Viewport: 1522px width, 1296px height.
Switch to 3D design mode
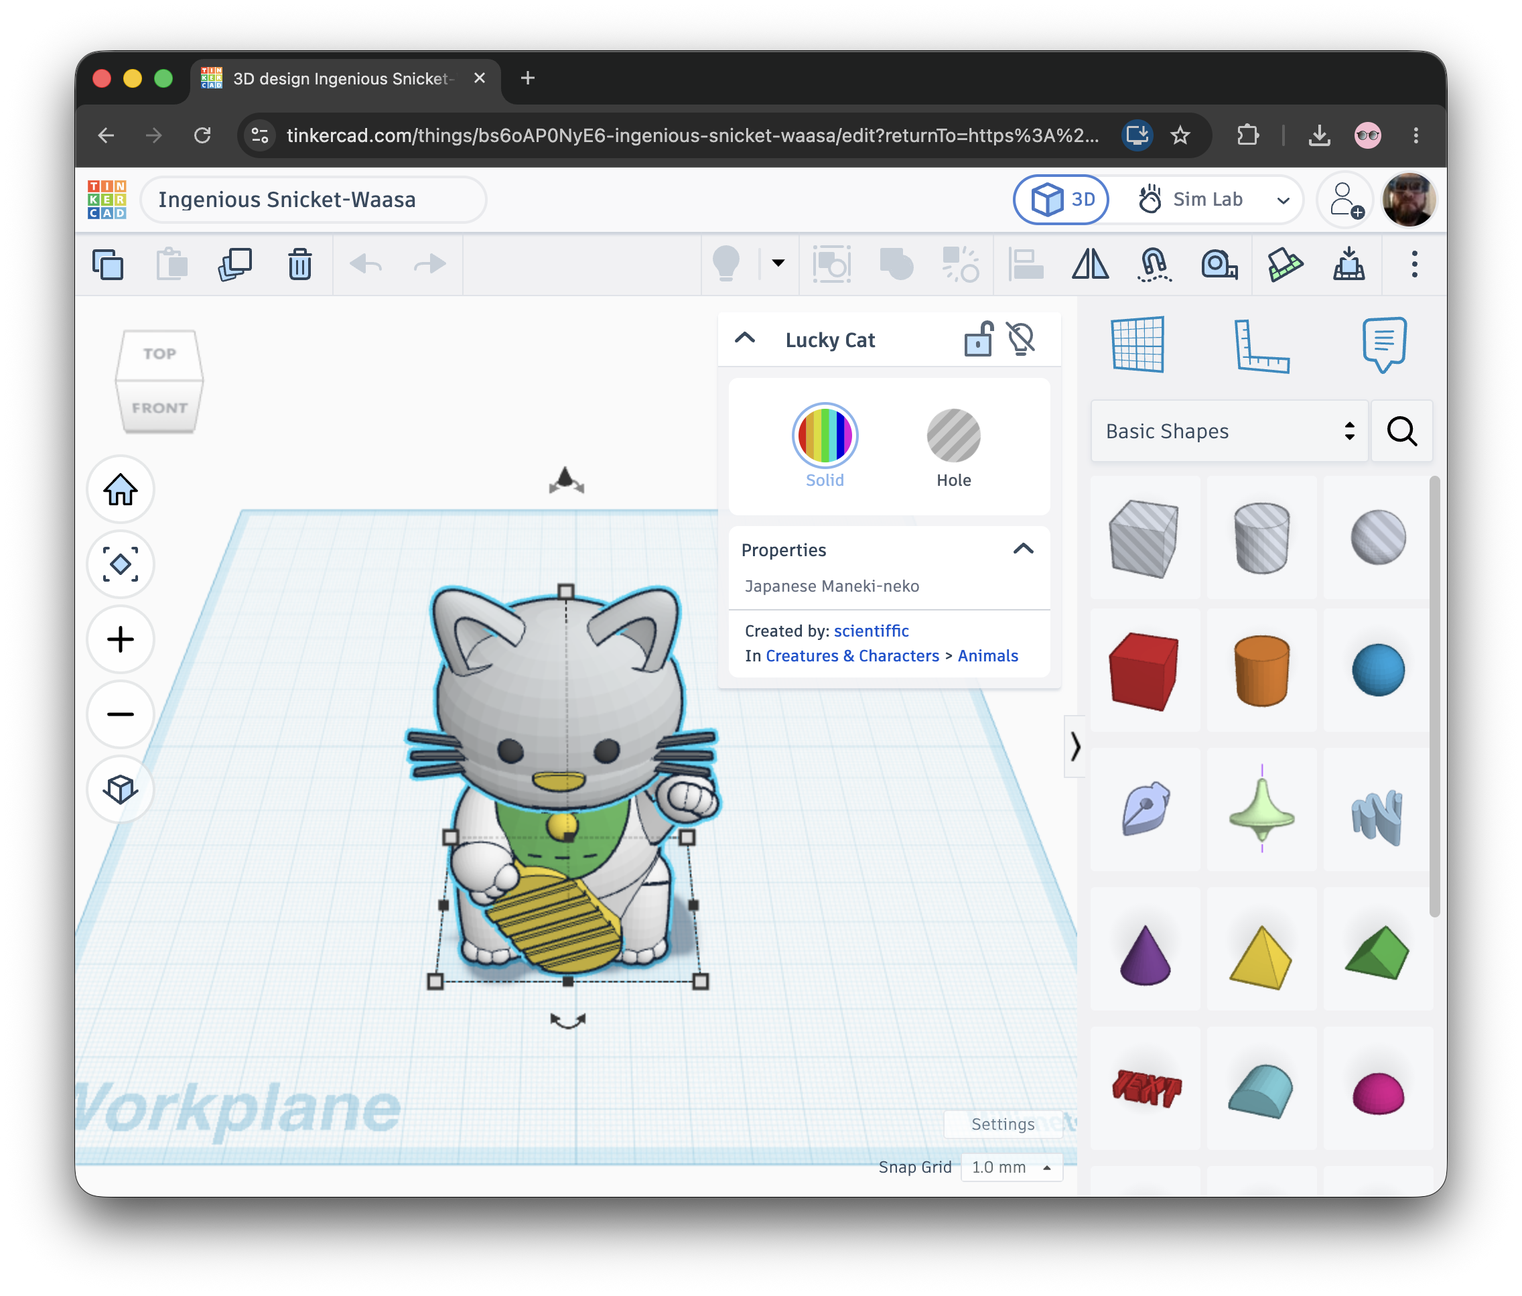[1061, 200]
